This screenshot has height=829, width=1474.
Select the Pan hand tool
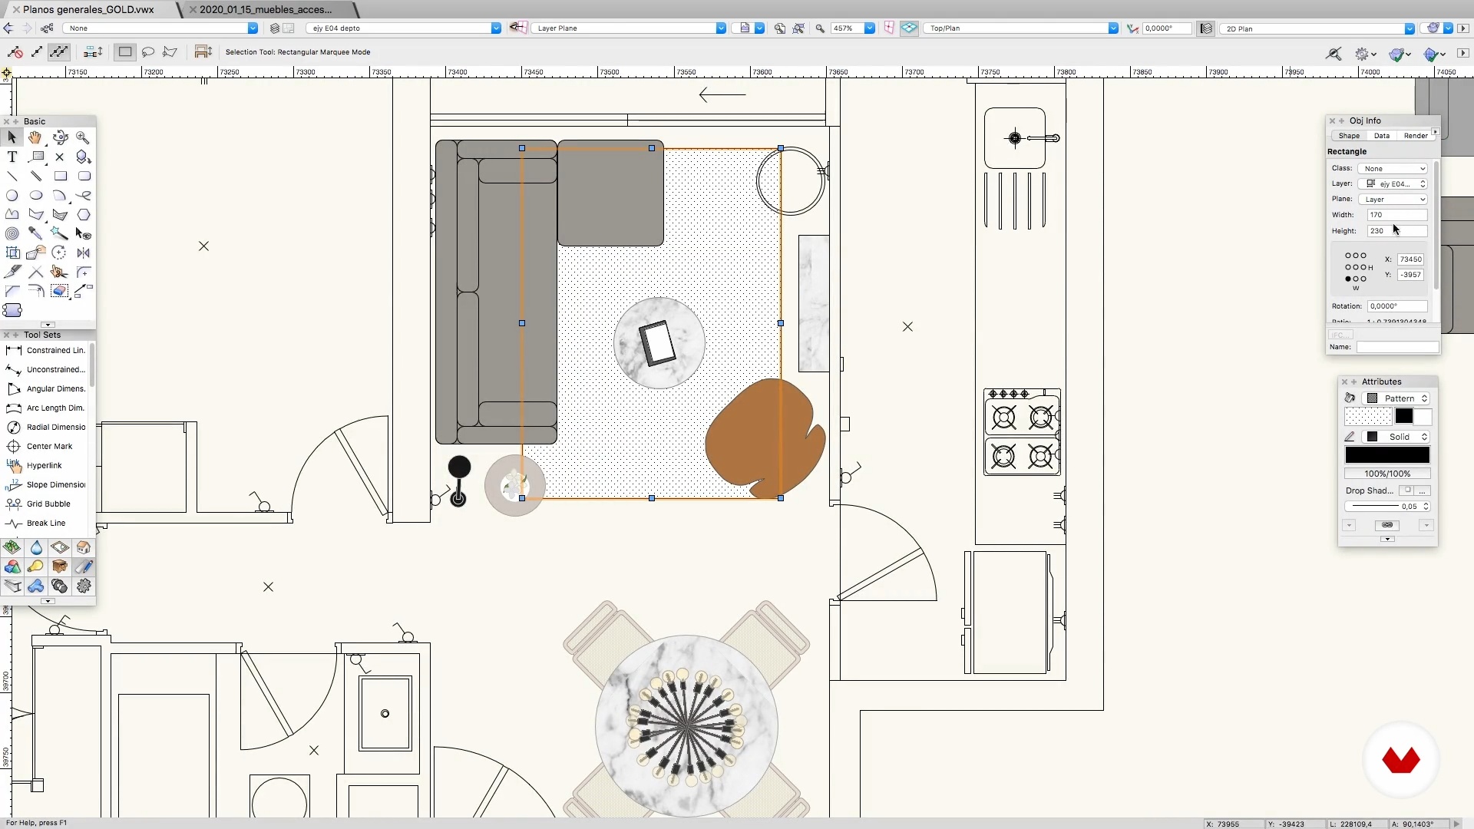point(35,137)
